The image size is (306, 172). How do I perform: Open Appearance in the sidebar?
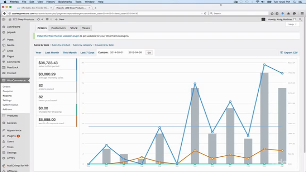pyautogui.click(x=14, y=130)
